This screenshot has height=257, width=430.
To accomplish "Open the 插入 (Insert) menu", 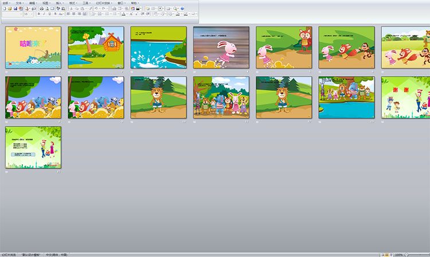I will pos(60,3).
